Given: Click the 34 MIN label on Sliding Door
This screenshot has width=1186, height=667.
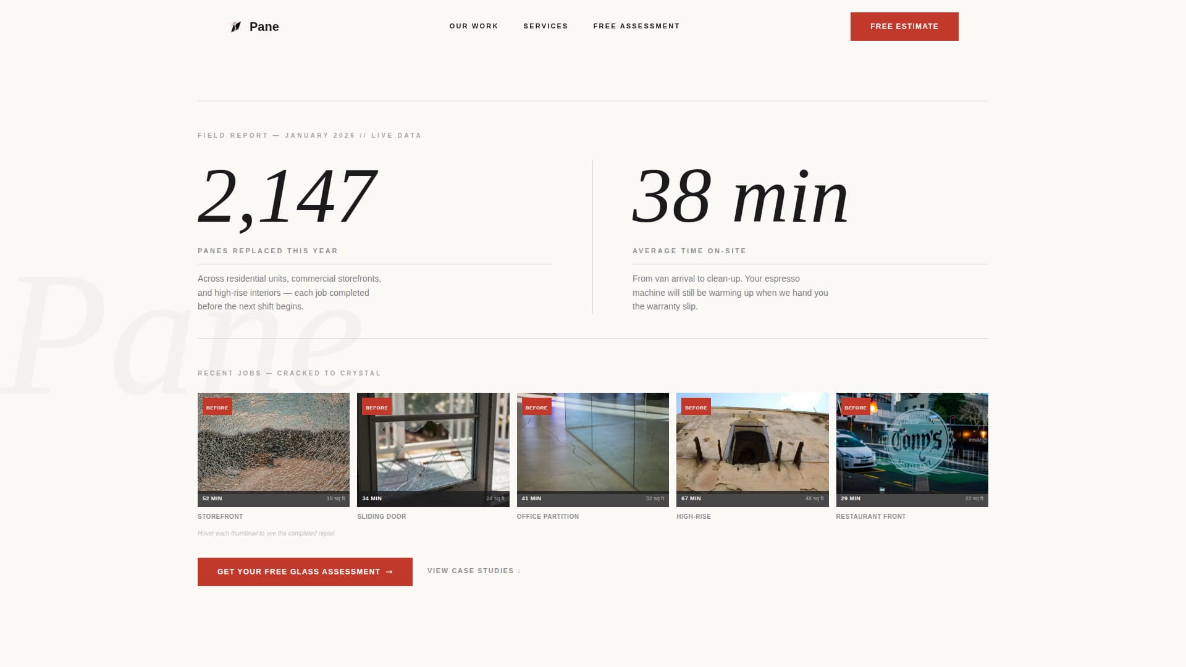Looking at the screenshot, I should coord(372,498).
